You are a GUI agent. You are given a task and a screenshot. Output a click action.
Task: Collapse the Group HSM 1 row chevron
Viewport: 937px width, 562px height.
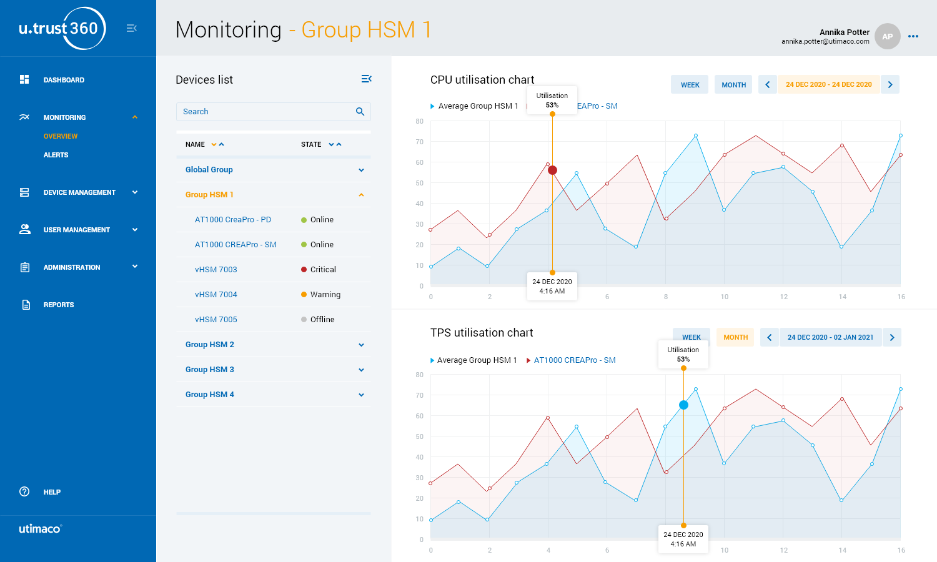coord(361,195)
